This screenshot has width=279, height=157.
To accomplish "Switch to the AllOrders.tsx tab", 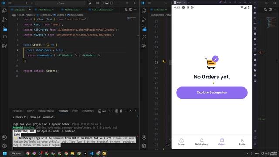I will coord(45,10).
